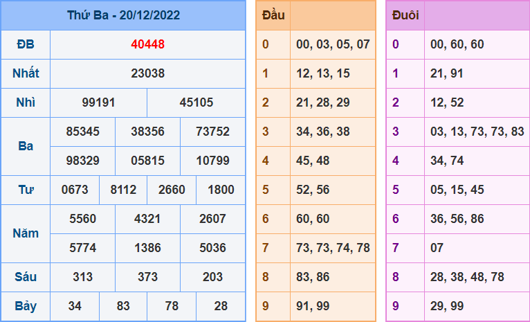Select Đuôi row values 05, 15, 45
This screenshot has height=322, width=530.
pos(457,190)
